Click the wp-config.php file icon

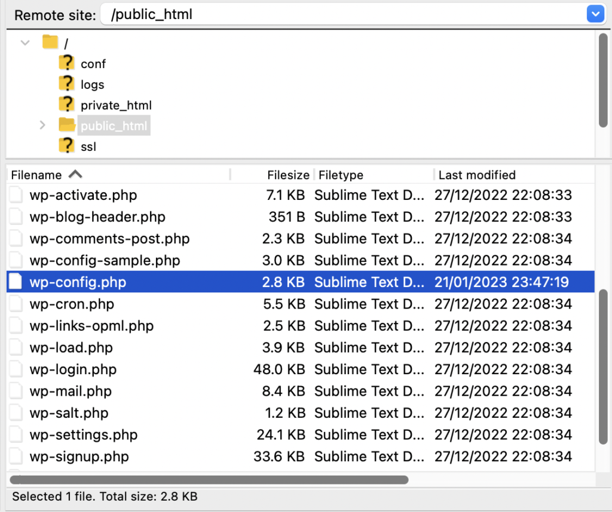pyautogui.click(x=16, y=282)
